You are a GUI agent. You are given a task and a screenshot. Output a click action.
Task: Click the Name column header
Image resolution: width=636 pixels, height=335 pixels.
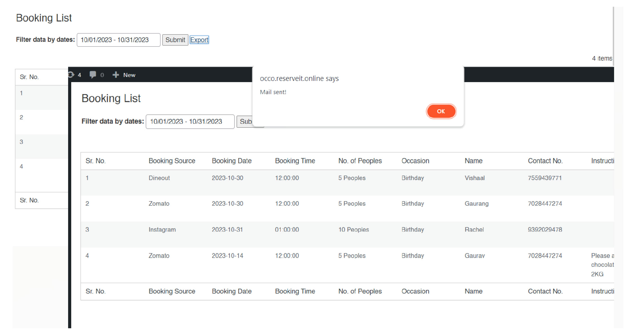point(473,161)
